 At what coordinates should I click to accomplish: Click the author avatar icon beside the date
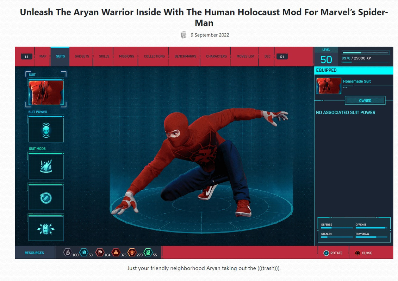pyautogui.click(x=184, y=35)
